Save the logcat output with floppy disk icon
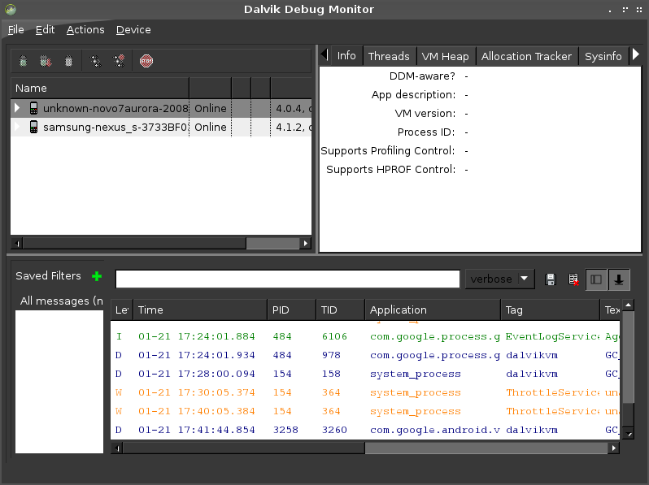 point(551,279)
